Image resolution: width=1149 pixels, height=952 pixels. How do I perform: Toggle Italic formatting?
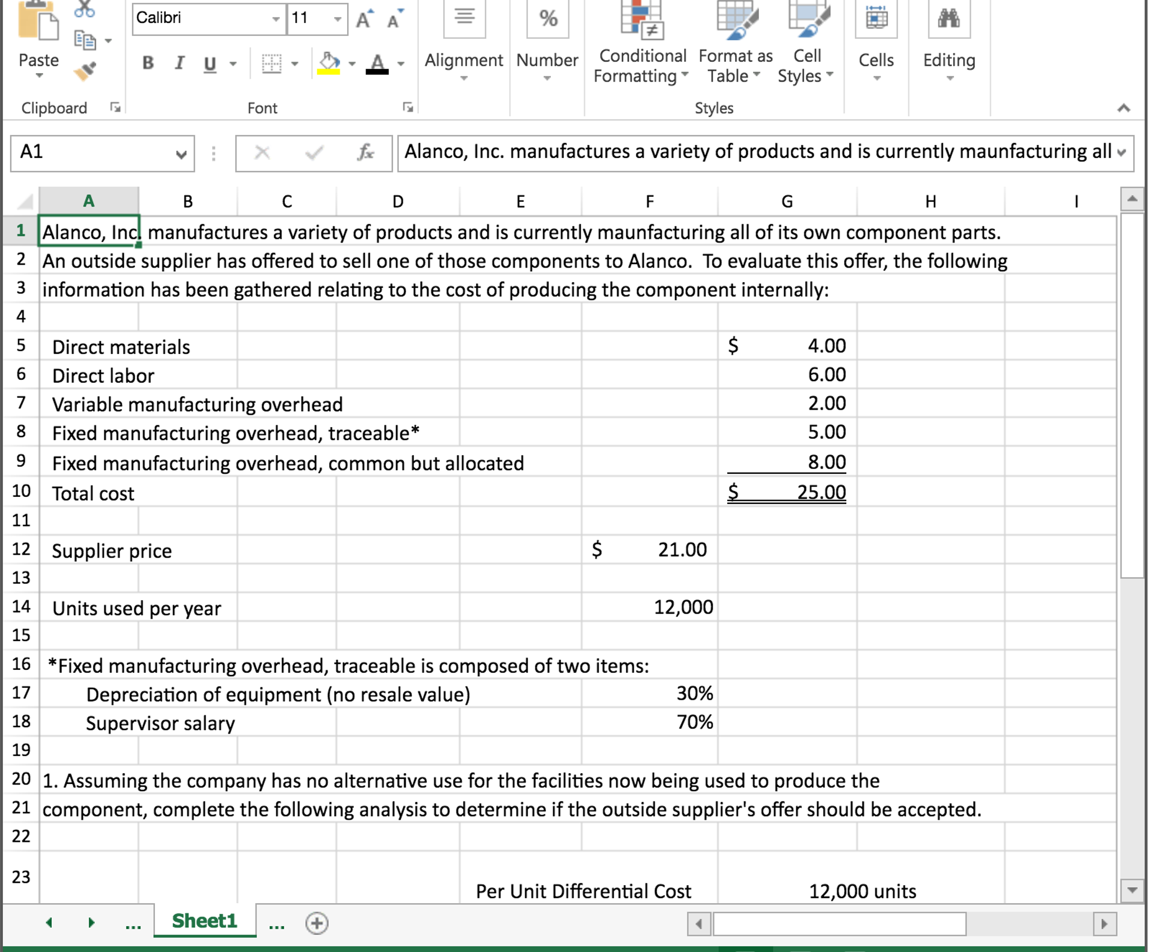pos(179,63)
